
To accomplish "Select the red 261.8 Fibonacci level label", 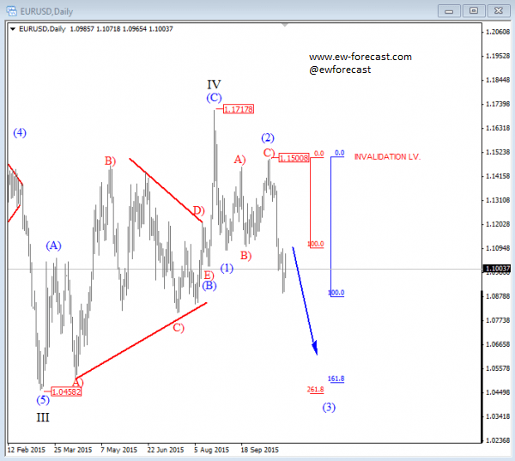I will click(316, 390).
